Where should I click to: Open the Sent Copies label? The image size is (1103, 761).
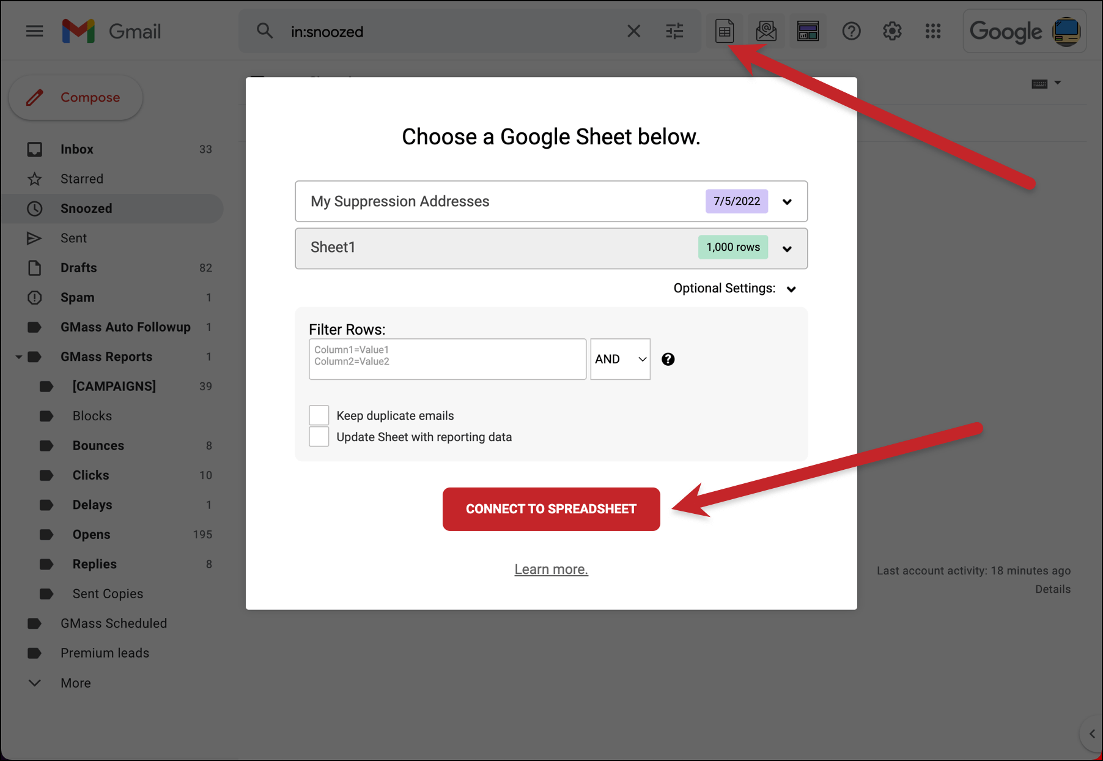point(113,594)
